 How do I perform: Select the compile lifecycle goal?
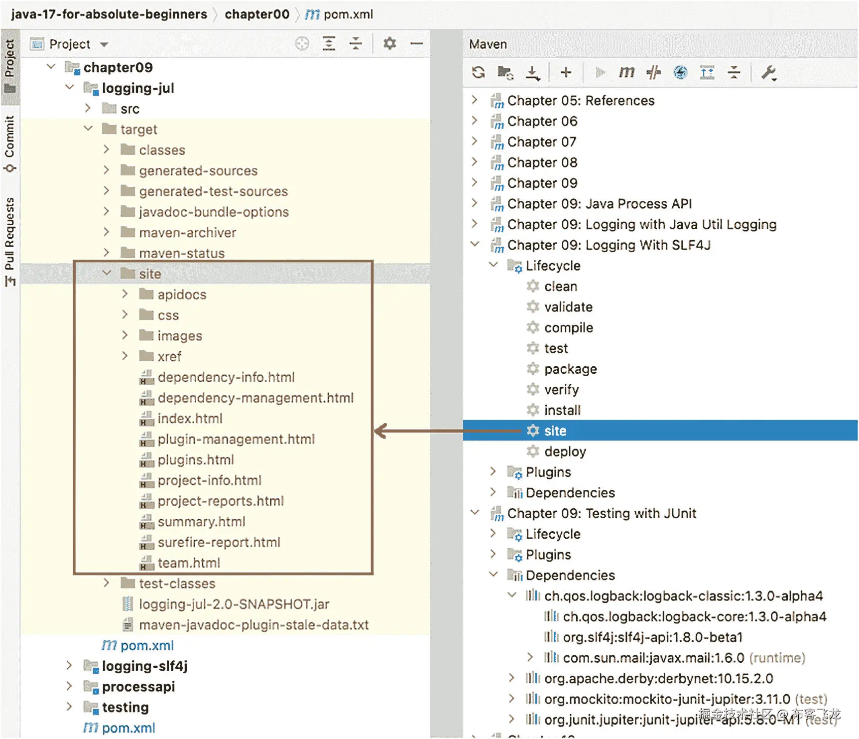[x=569, y=328]
